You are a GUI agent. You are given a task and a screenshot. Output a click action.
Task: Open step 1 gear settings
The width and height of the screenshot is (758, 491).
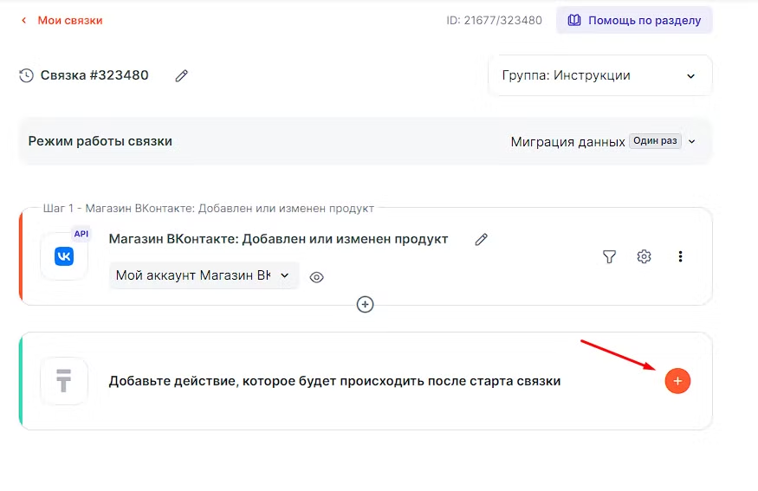click(644, 256)
